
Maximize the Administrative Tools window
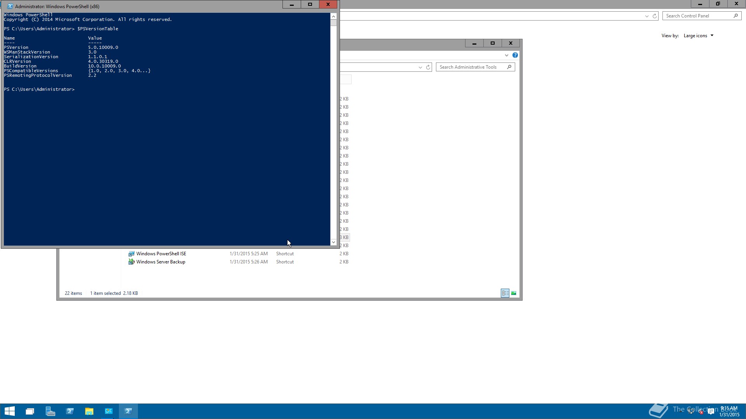[x=493, y=43]
